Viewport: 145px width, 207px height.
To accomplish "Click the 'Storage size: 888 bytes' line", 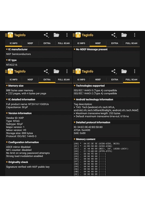I will tap(20, 133).
